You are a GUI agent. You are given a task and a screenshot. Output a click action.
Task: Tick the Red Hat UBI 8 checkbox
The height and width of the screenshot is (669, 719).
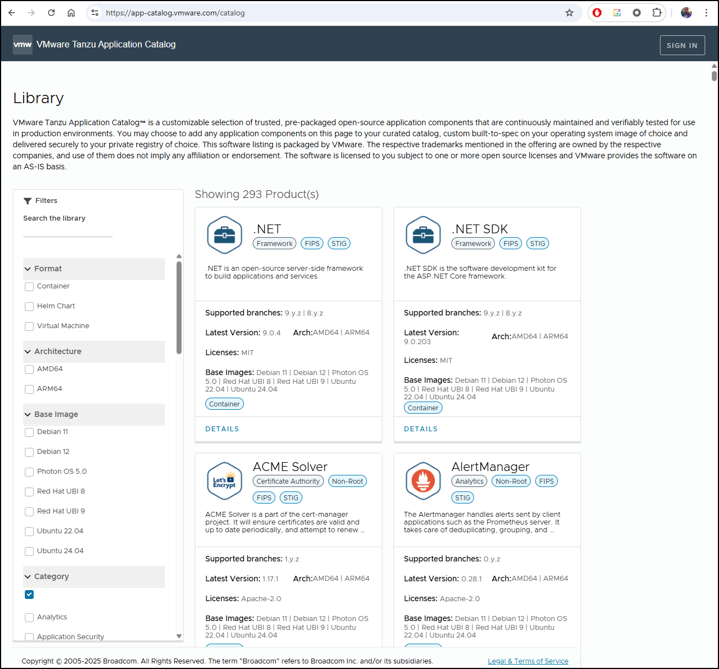(29, 492)
